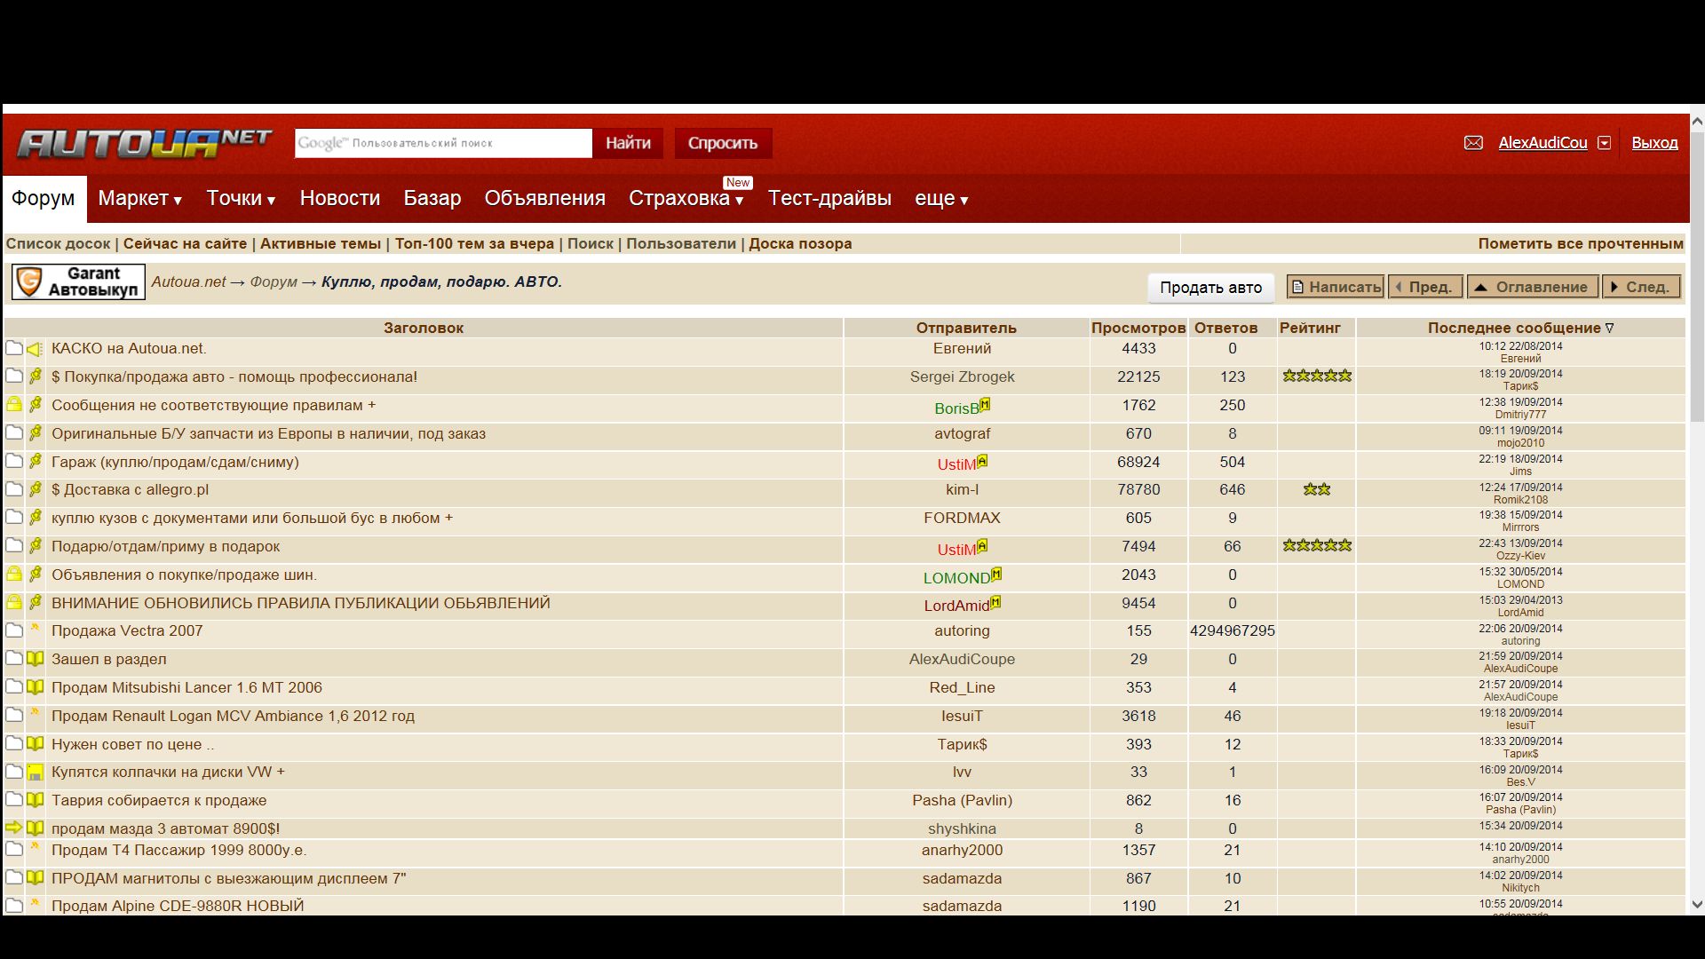Open user dropdown next to AlexAudiCou
Screen dimensions: 1705x959
(x=1604, y=143)
